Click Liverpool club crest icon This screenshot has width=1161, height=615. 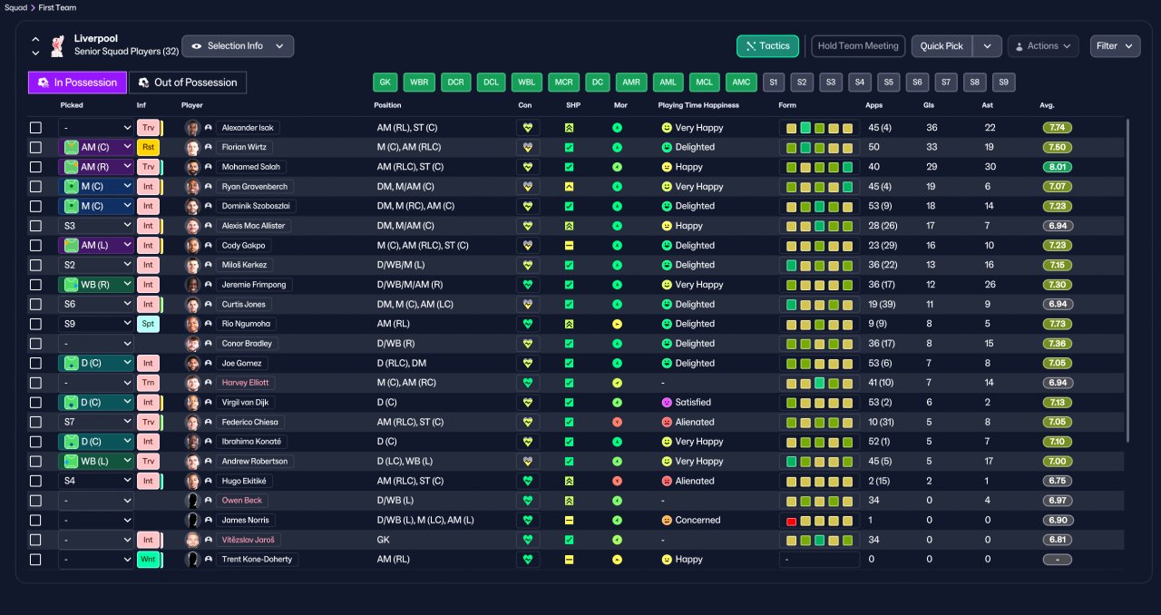(58, 45)
